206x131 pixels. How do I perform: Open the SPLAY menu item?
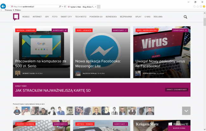coord(138,17)
